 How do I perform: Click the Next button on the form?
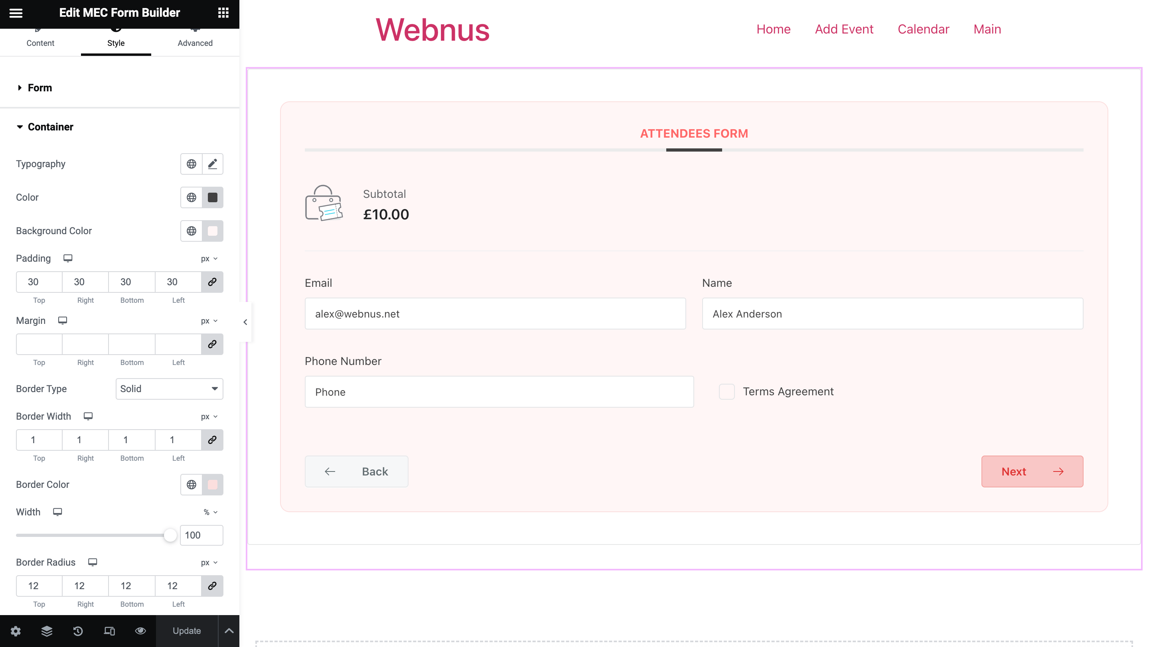1032,471
